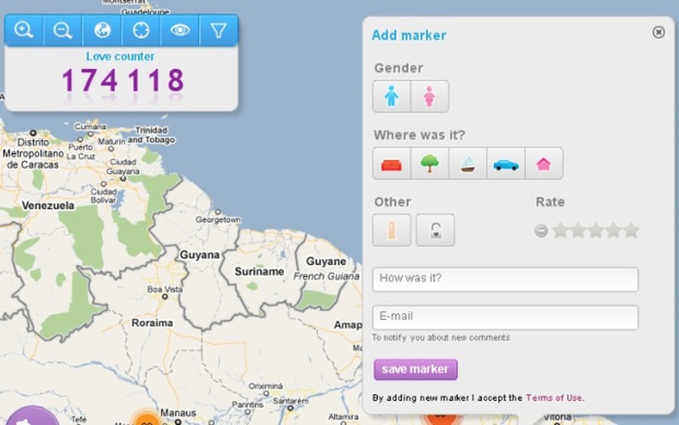Click the Ciudad Bolívar label
Image resolution: width=679 pixels, height=425 pixels.
pos(103,196)
